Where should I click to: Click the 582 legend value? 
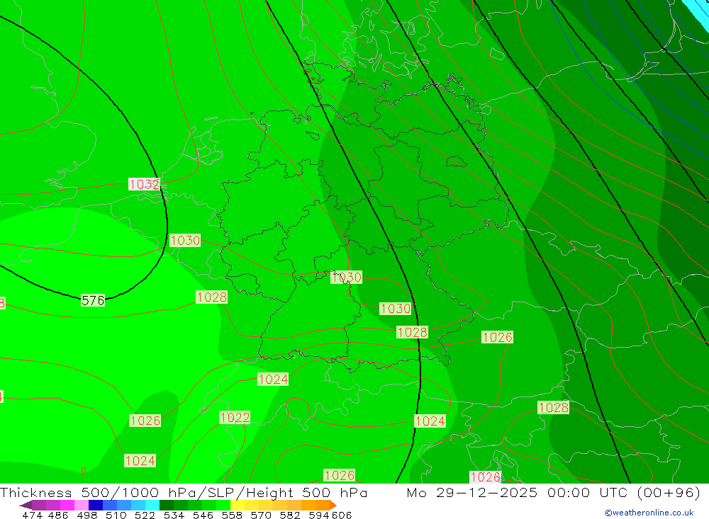point(290,515)
